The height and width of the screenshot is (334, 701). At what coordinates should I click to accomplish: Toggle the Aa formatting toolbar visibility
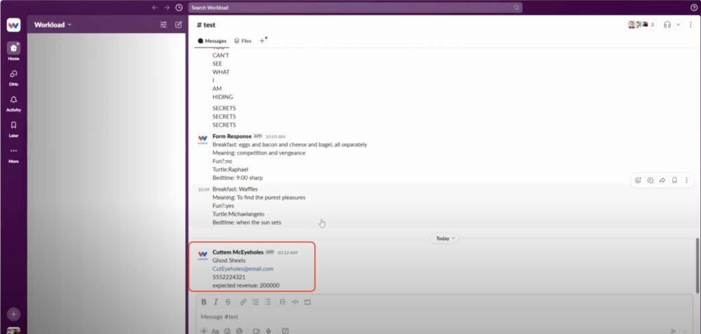click(215, 331)
